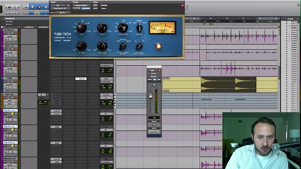301x169 pixels.
Task: Open the Bus 20 key input dropdown
Action: pyautogui.click(x=63, y=13)
